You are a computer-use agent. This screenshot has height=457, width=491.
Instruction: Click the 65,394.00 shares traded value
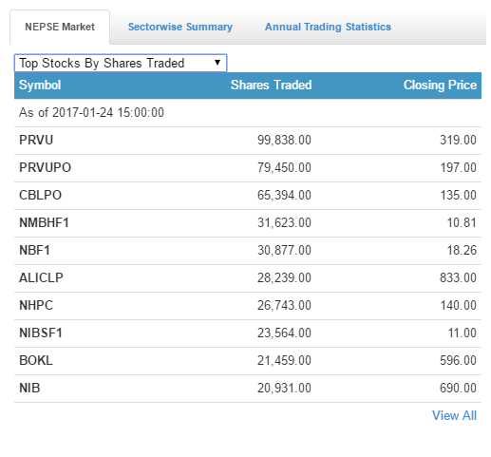click(x=284, y=195)
